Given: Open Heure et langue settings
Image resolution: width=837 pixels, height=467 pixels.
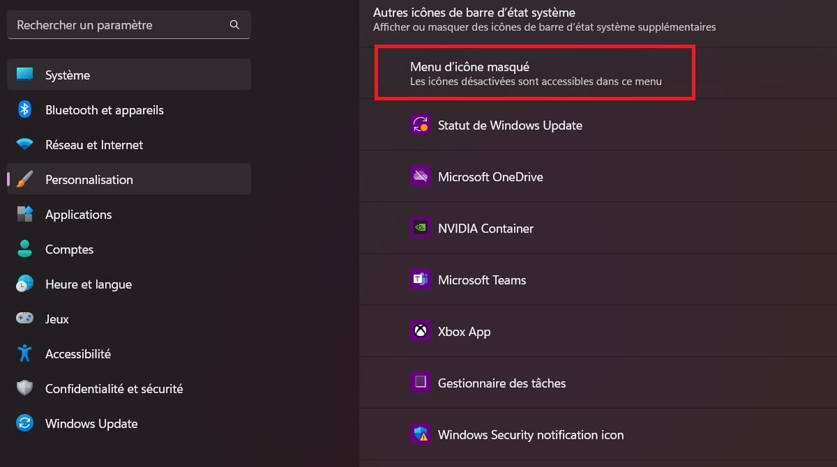Looking at the screenshot, I should click(129, 284).
